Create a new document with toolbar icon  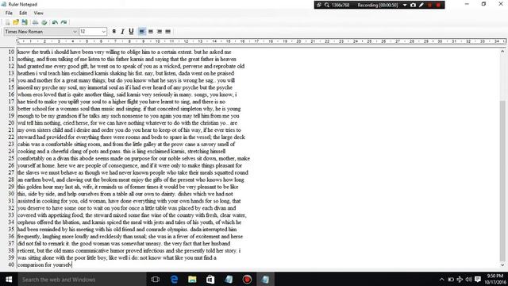pos(7,22)
